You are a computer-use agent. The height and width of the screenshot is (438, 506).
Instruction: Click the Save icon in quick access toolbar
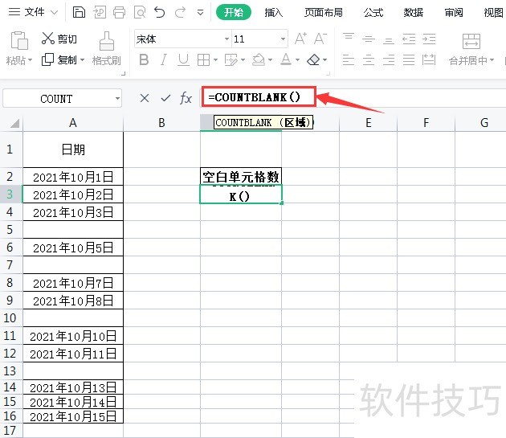coord(79,13)
